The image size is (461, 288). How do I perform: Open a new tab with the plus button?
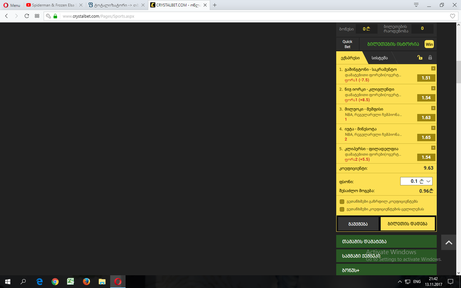[215, 5]
